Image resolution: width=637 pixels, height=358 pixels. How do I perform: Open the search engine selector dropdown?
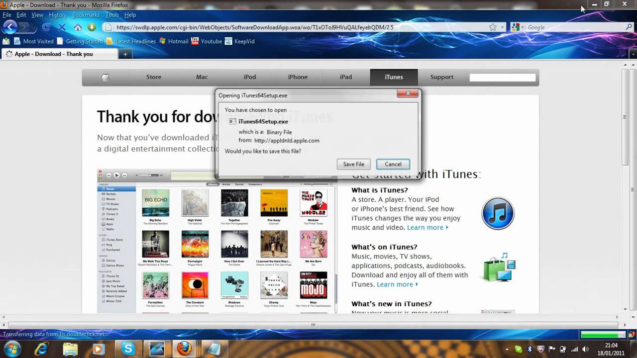(x=517, y=27)
